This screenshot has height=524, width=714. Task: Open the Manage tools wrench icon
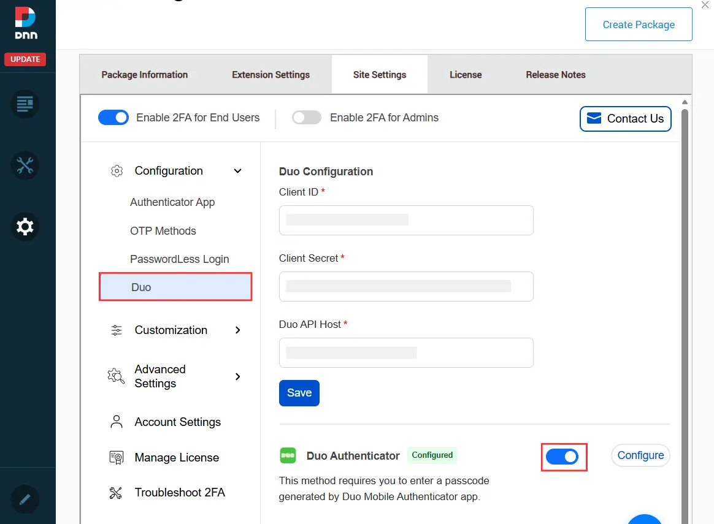coord(25,165)
